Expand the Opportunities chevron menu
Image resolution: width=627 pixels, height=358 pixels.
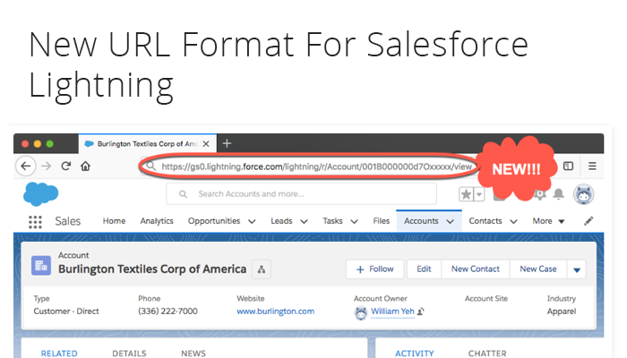click(x=252, y=221)
